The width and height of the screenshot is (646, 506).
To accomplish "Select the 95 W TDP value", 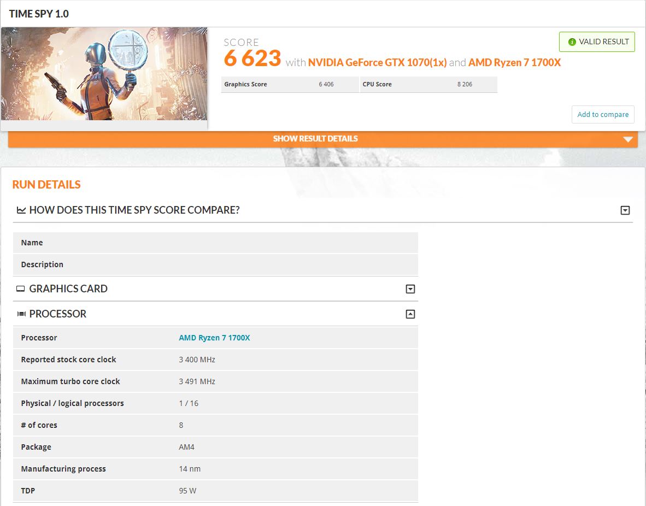I will tap(187, 491).
